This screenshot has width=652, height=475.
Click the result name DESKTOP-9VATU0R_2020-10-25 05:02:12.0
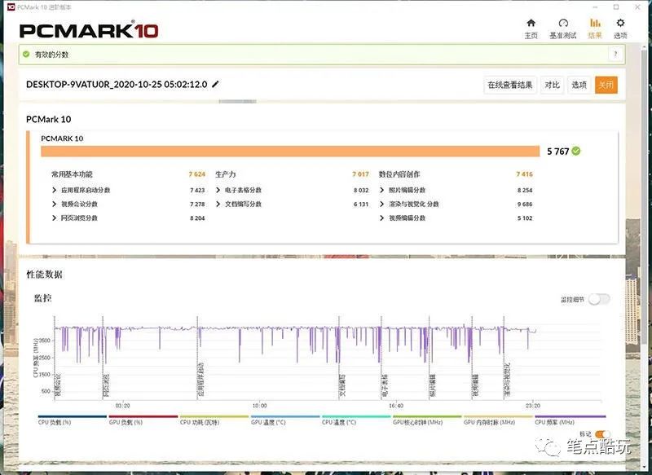tap(117, 85)
